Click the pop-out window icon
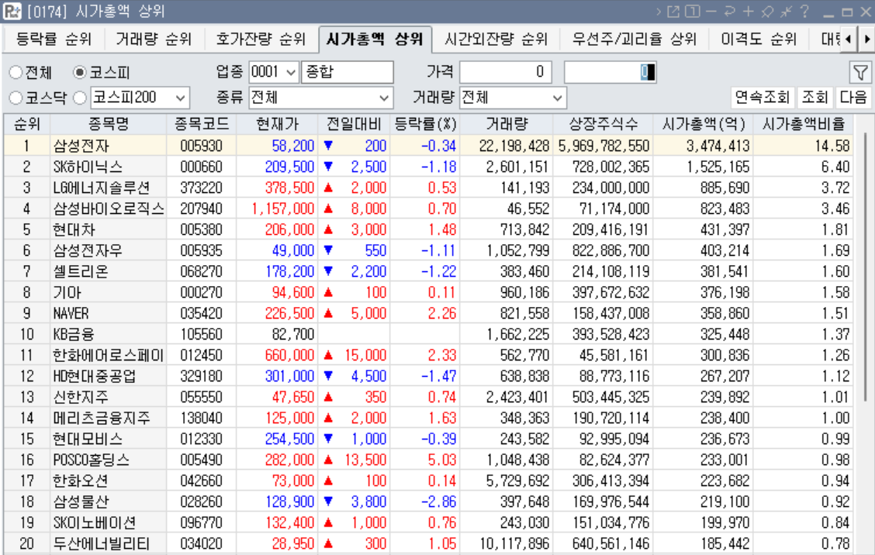This screenshot has width=875, height=555. coord(673,11)
